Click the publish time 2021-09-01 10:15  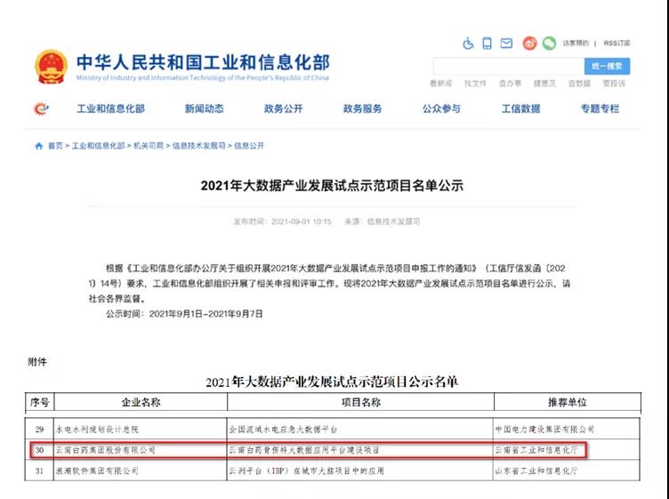(302, 221)
